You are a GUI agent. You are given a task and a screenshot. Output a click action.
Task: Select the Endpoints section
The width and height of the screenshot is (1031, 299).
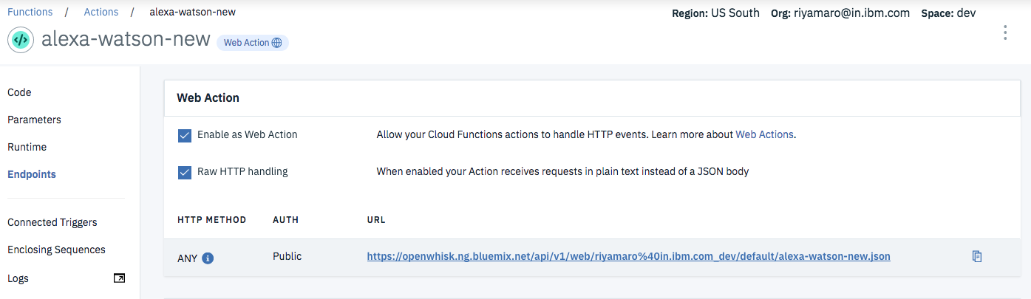pos(32,174)
